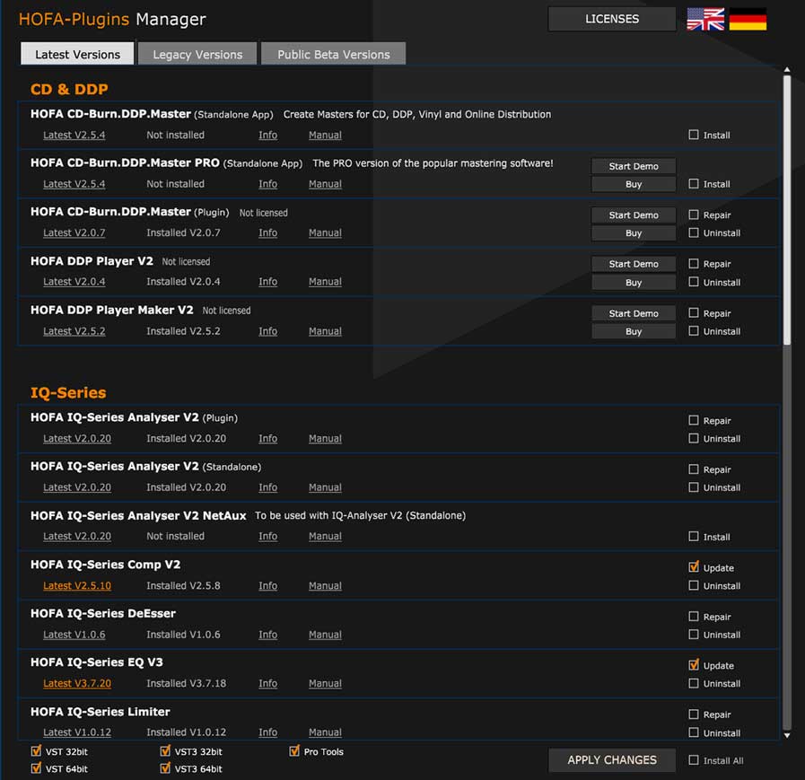Switch language to English flag
Screen dimensions: 805x780
click(x=704, y=19)
